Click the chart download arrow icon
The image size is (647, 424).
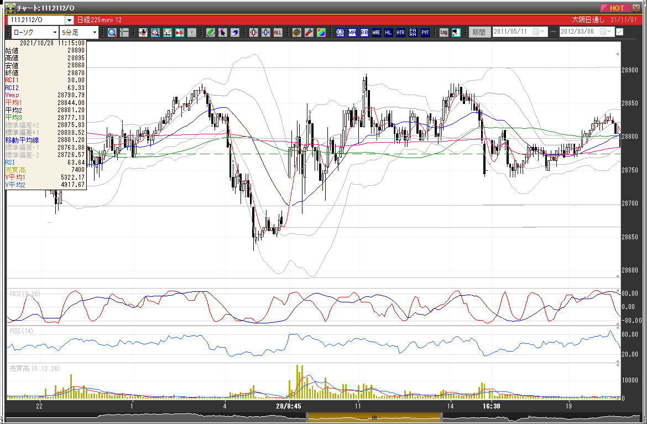tap(143, 32)
